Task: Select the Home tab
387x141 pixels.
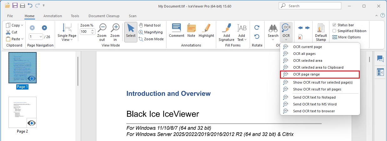Action: tap(30, 16)
